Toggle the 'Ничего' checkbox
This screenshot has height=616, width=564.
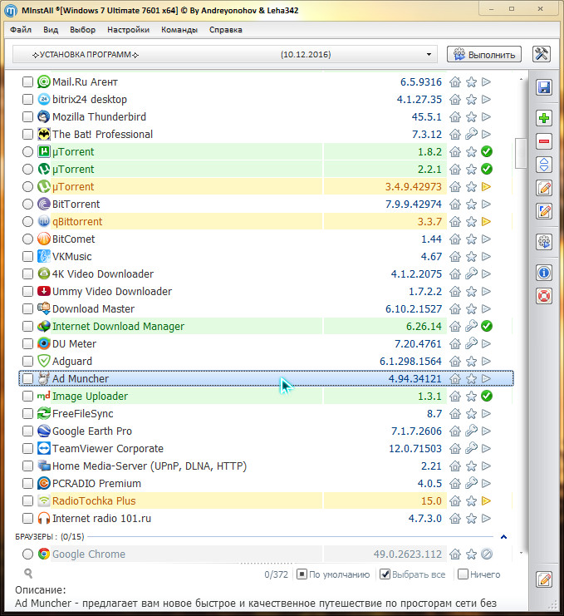[x=463, y=574]
